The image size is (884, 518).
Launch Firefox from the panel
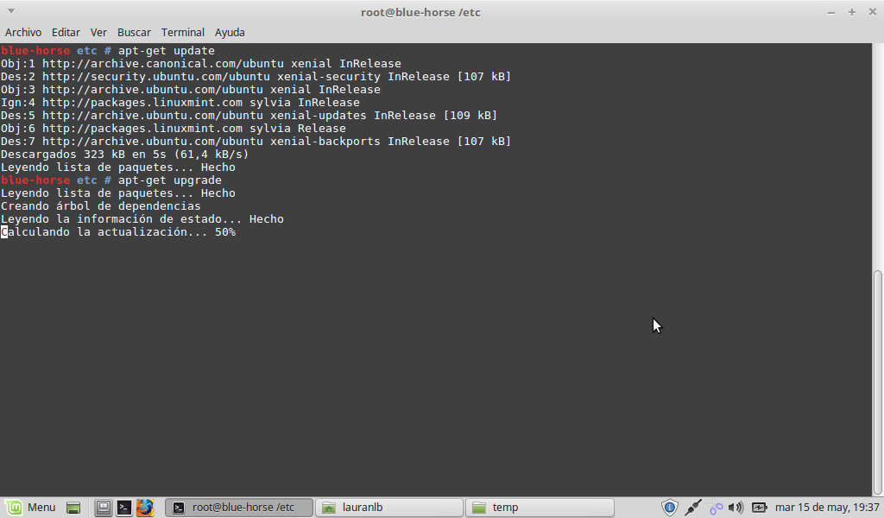coord(144,508)
